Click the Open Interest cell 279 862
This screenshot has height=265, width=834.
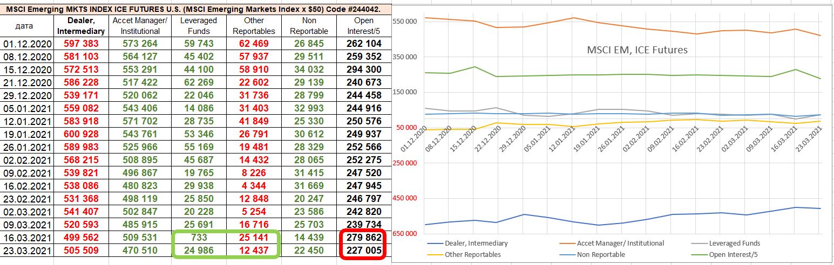pyautogui.click(x=361, y=238)
